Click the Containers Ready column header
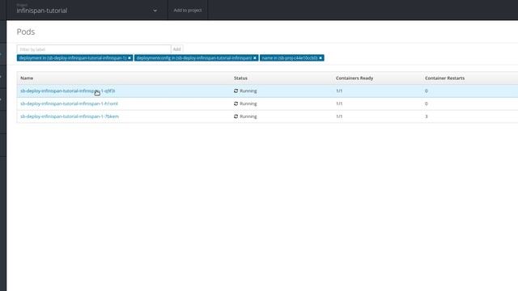The image size is (518, 291). [355, 78]
